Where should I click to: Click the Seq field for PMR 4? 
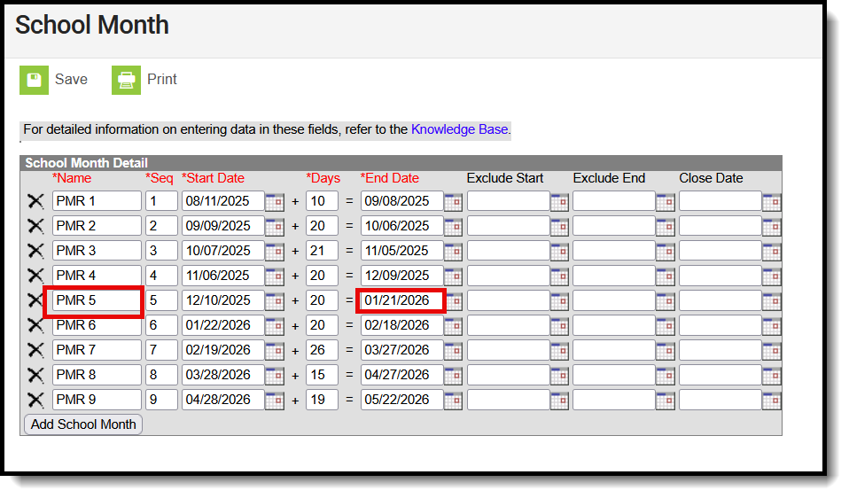pos(161,276)
